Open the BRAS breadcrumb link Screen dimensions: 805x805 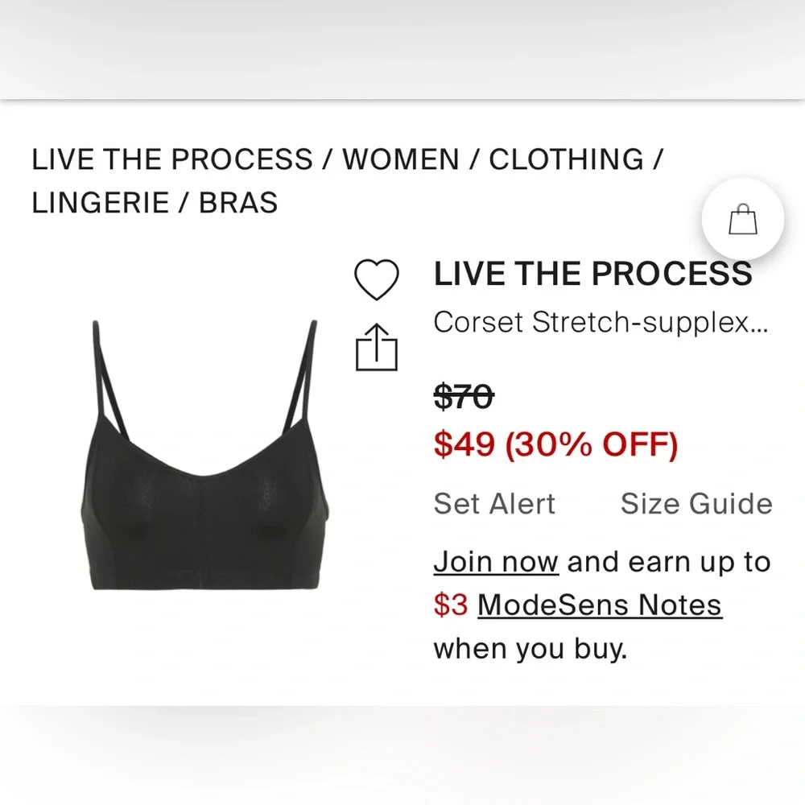pos(237,202)
